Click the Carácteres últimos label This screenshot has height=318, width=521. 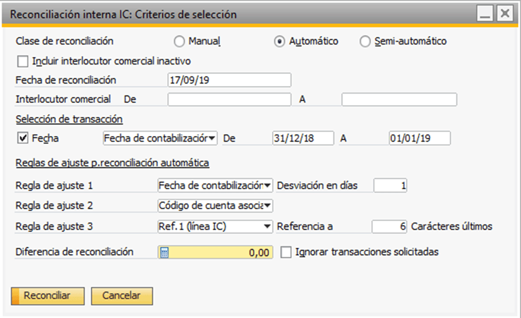(x=452, y=227)
